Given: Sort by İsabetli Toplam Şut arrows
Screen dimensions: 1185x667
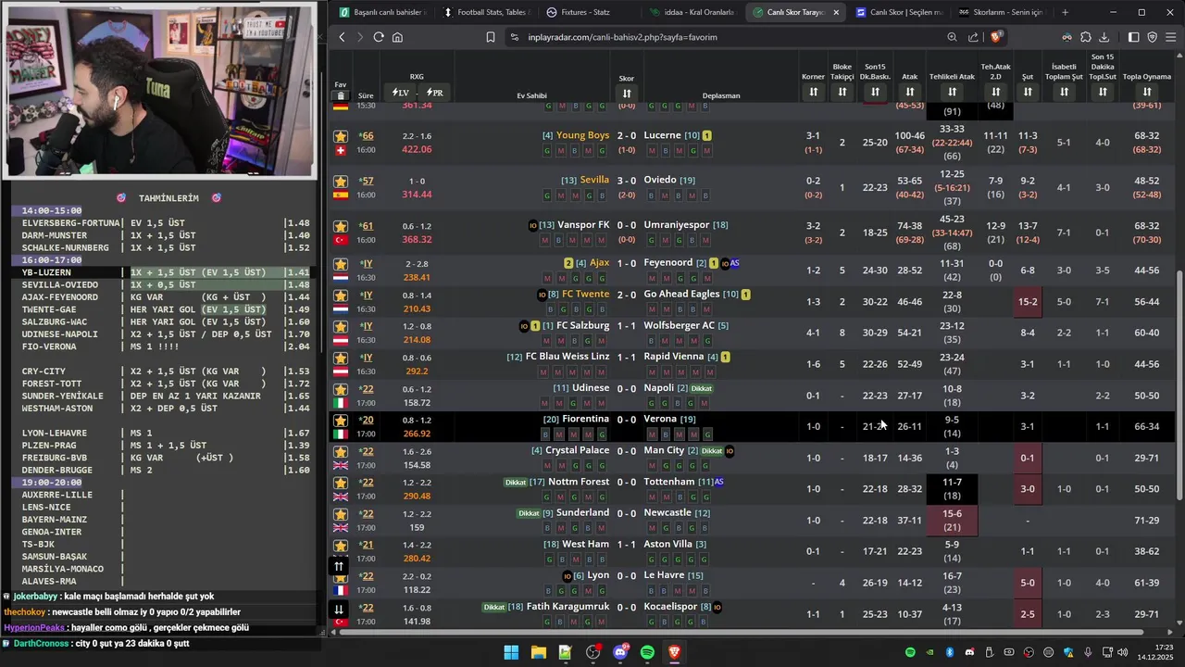Looking at the screenshot, I should pyautogui.click(x=1065, y=92).
